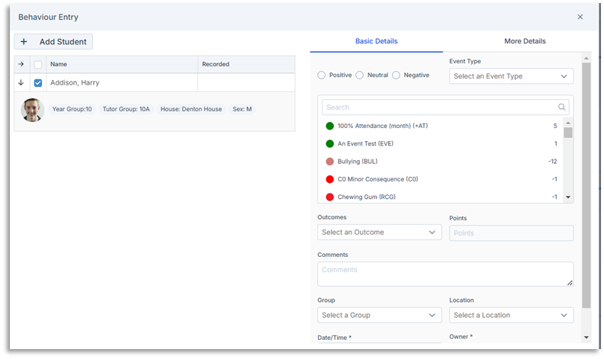Viewport: 604px width, 359px height.
Task: Choose the Negative radio button
Action: coord(396,75)
